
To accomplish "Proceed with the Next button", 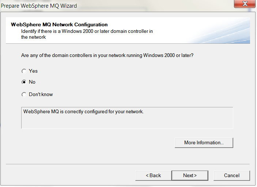I will coord(190,176).
